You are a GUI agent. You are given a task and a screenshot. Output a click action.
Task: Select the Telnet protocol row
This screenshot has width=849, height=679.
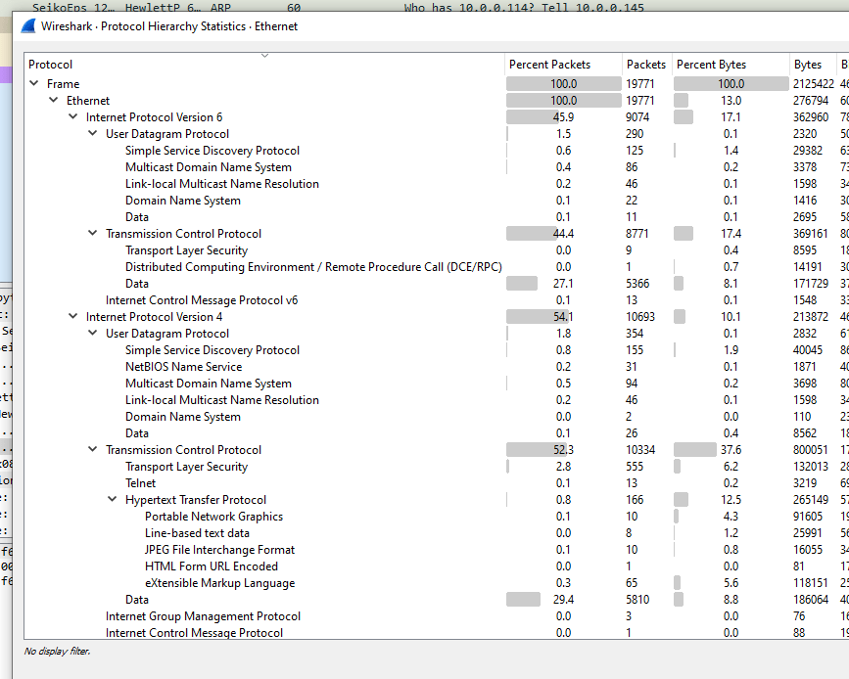(x=140, y=483)
